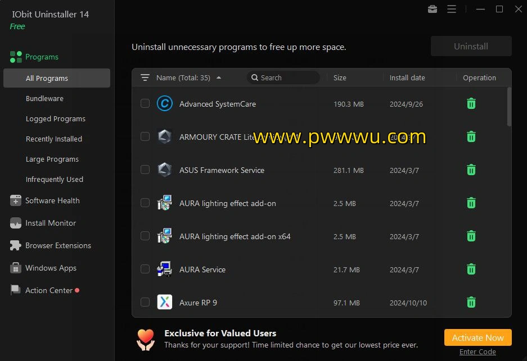Show Infrequently Used programs
Image resolution: width=527 pixels, height=361 pixels.
[55, 180]
